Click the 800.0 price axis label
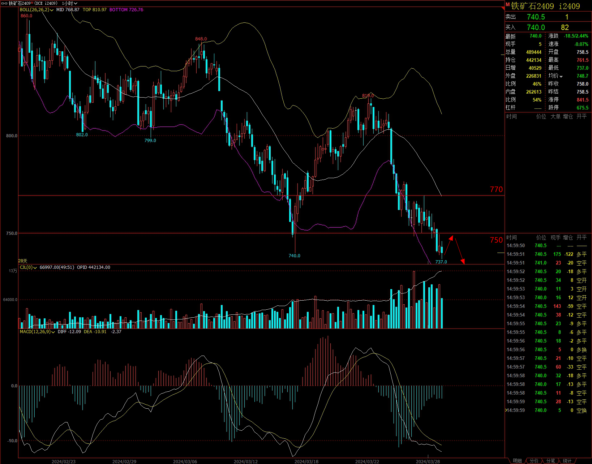Image resolution: width=592 pixels, height=464 pixels. (12, 136)
